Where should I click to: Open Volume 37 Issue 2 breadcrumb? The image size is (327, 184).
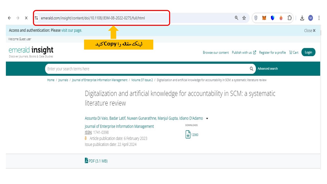[142, 80]
